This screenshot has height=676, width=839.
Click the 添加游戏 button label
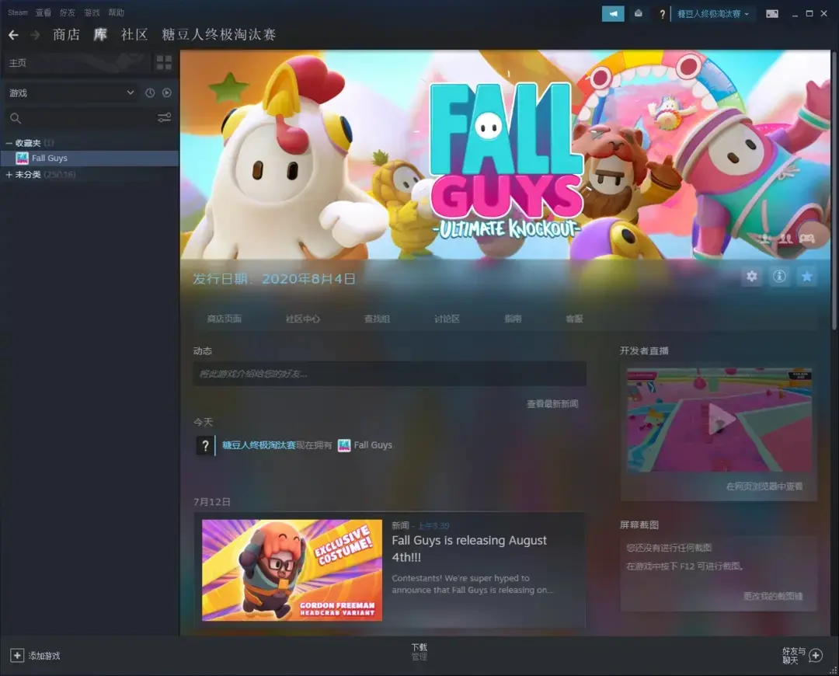(x=44, y=657)
